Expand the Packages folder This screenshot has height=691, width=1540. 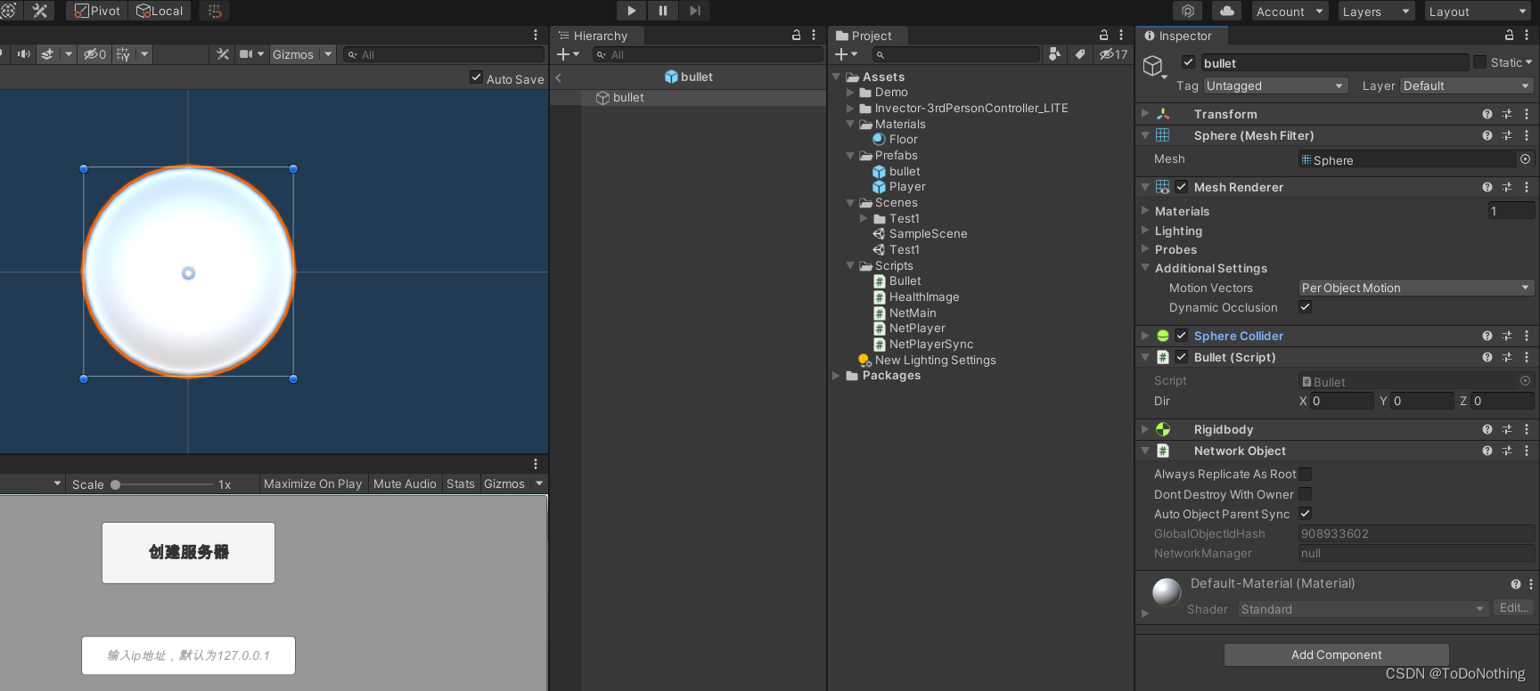tap(836, 376)
